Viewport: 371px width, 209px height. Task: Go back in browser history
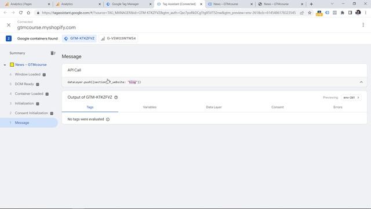click(x=5, y=13)
